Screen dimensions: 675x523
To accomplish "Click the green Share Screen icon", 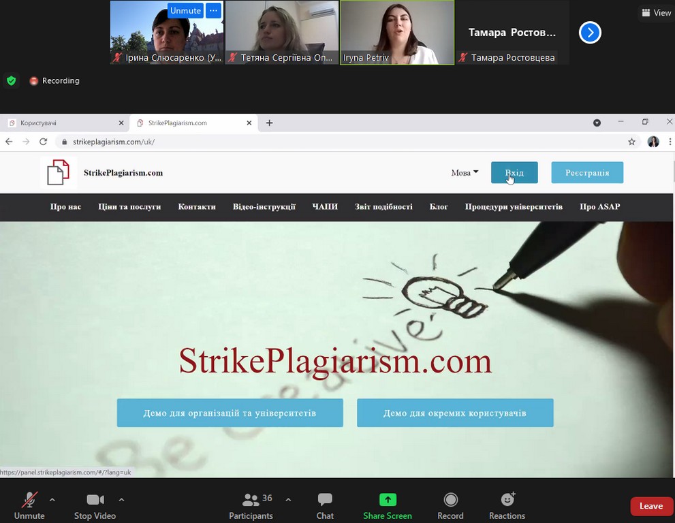I will 388,500.
